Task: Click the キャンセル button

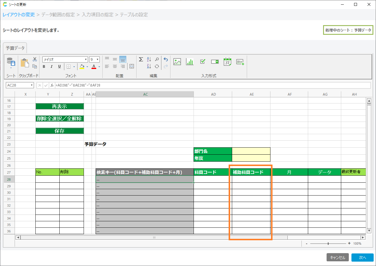Action: click(337, 258)
